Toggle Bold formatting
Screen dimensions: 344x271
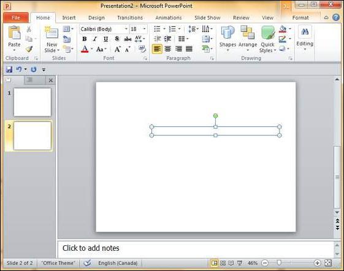click(x=85, y=39)
